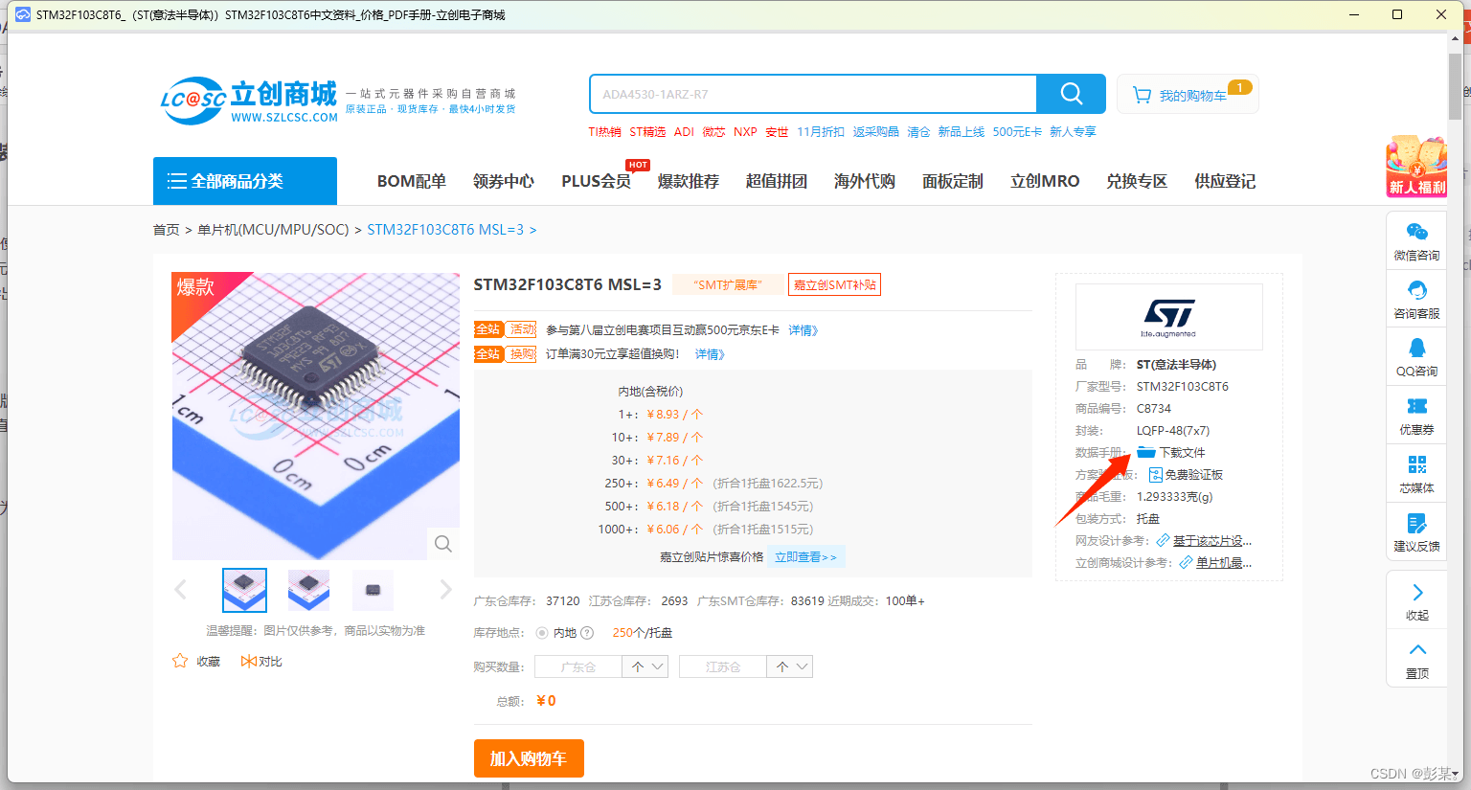
Task: Open 全部商品分类 category menu
Action: click(245, 181)
